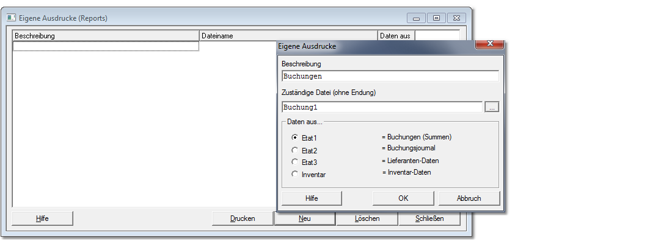Click the '= Lieferanten-Daten' label
Viewport: 650px width, 241px height.
[x=411, y=161]
